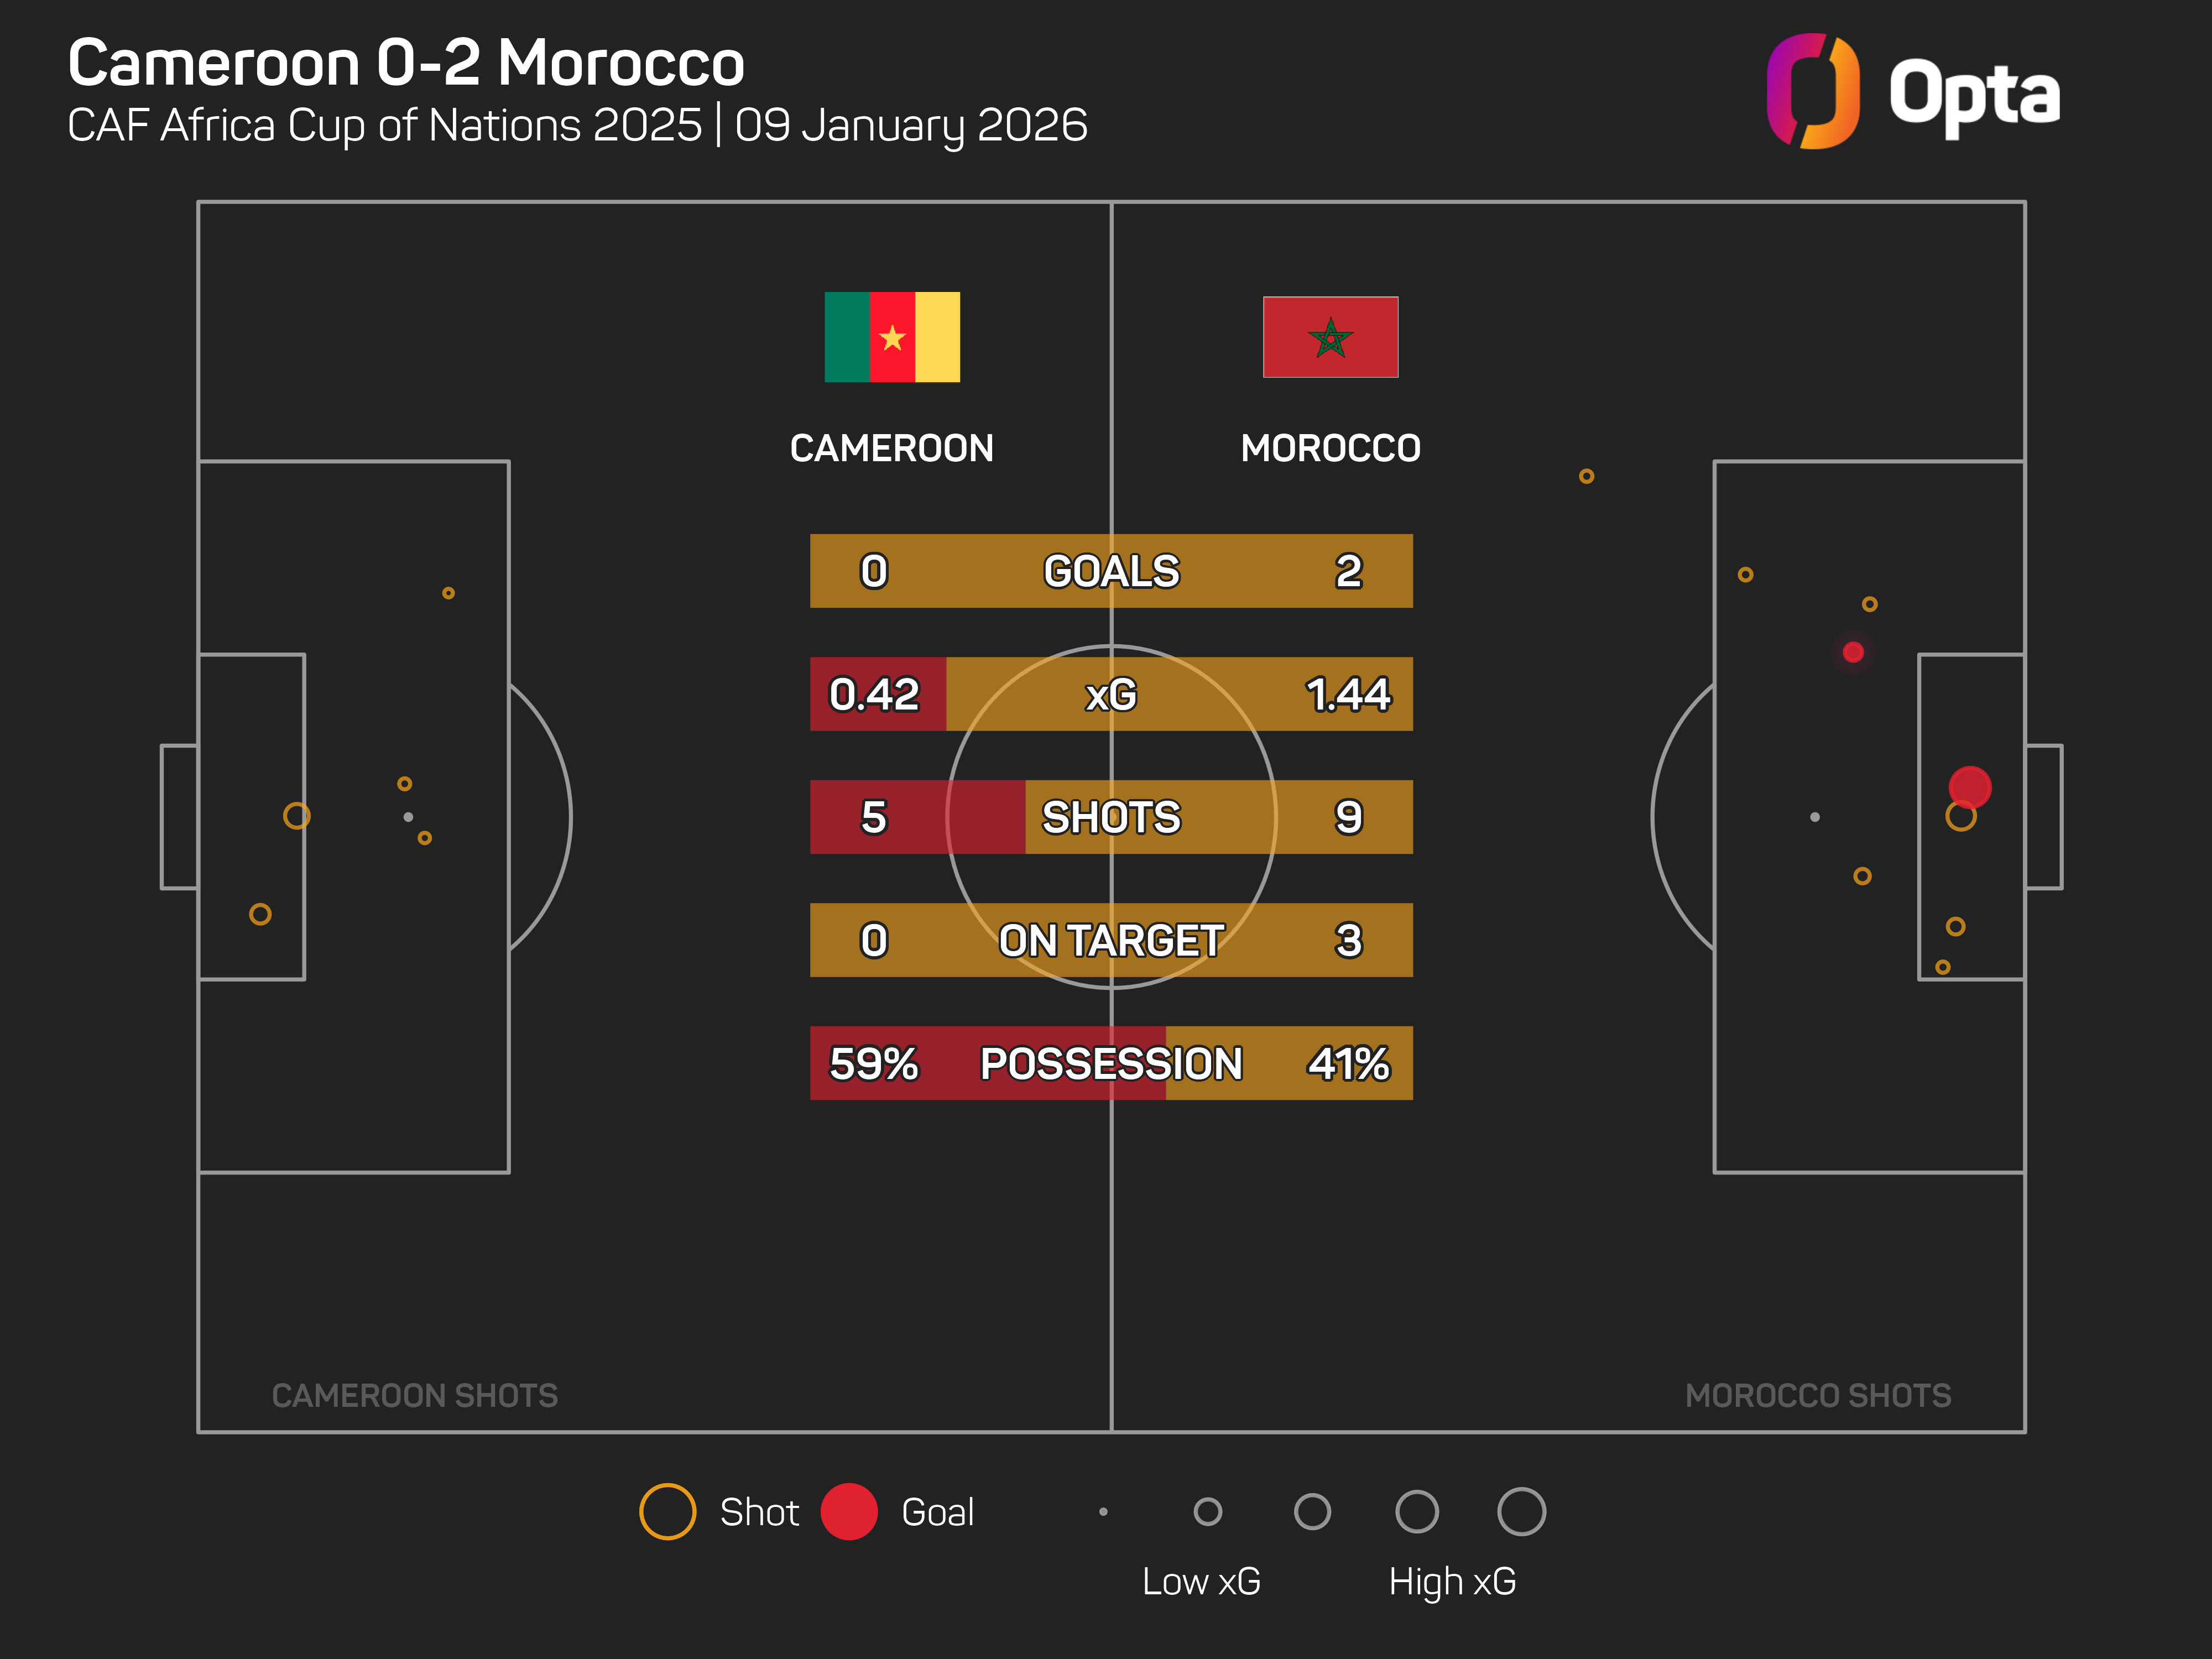Click the "CAMEROON SHOTS" pitch label
This screenshot has height=1659, width=2212.
coord(414,1395)
